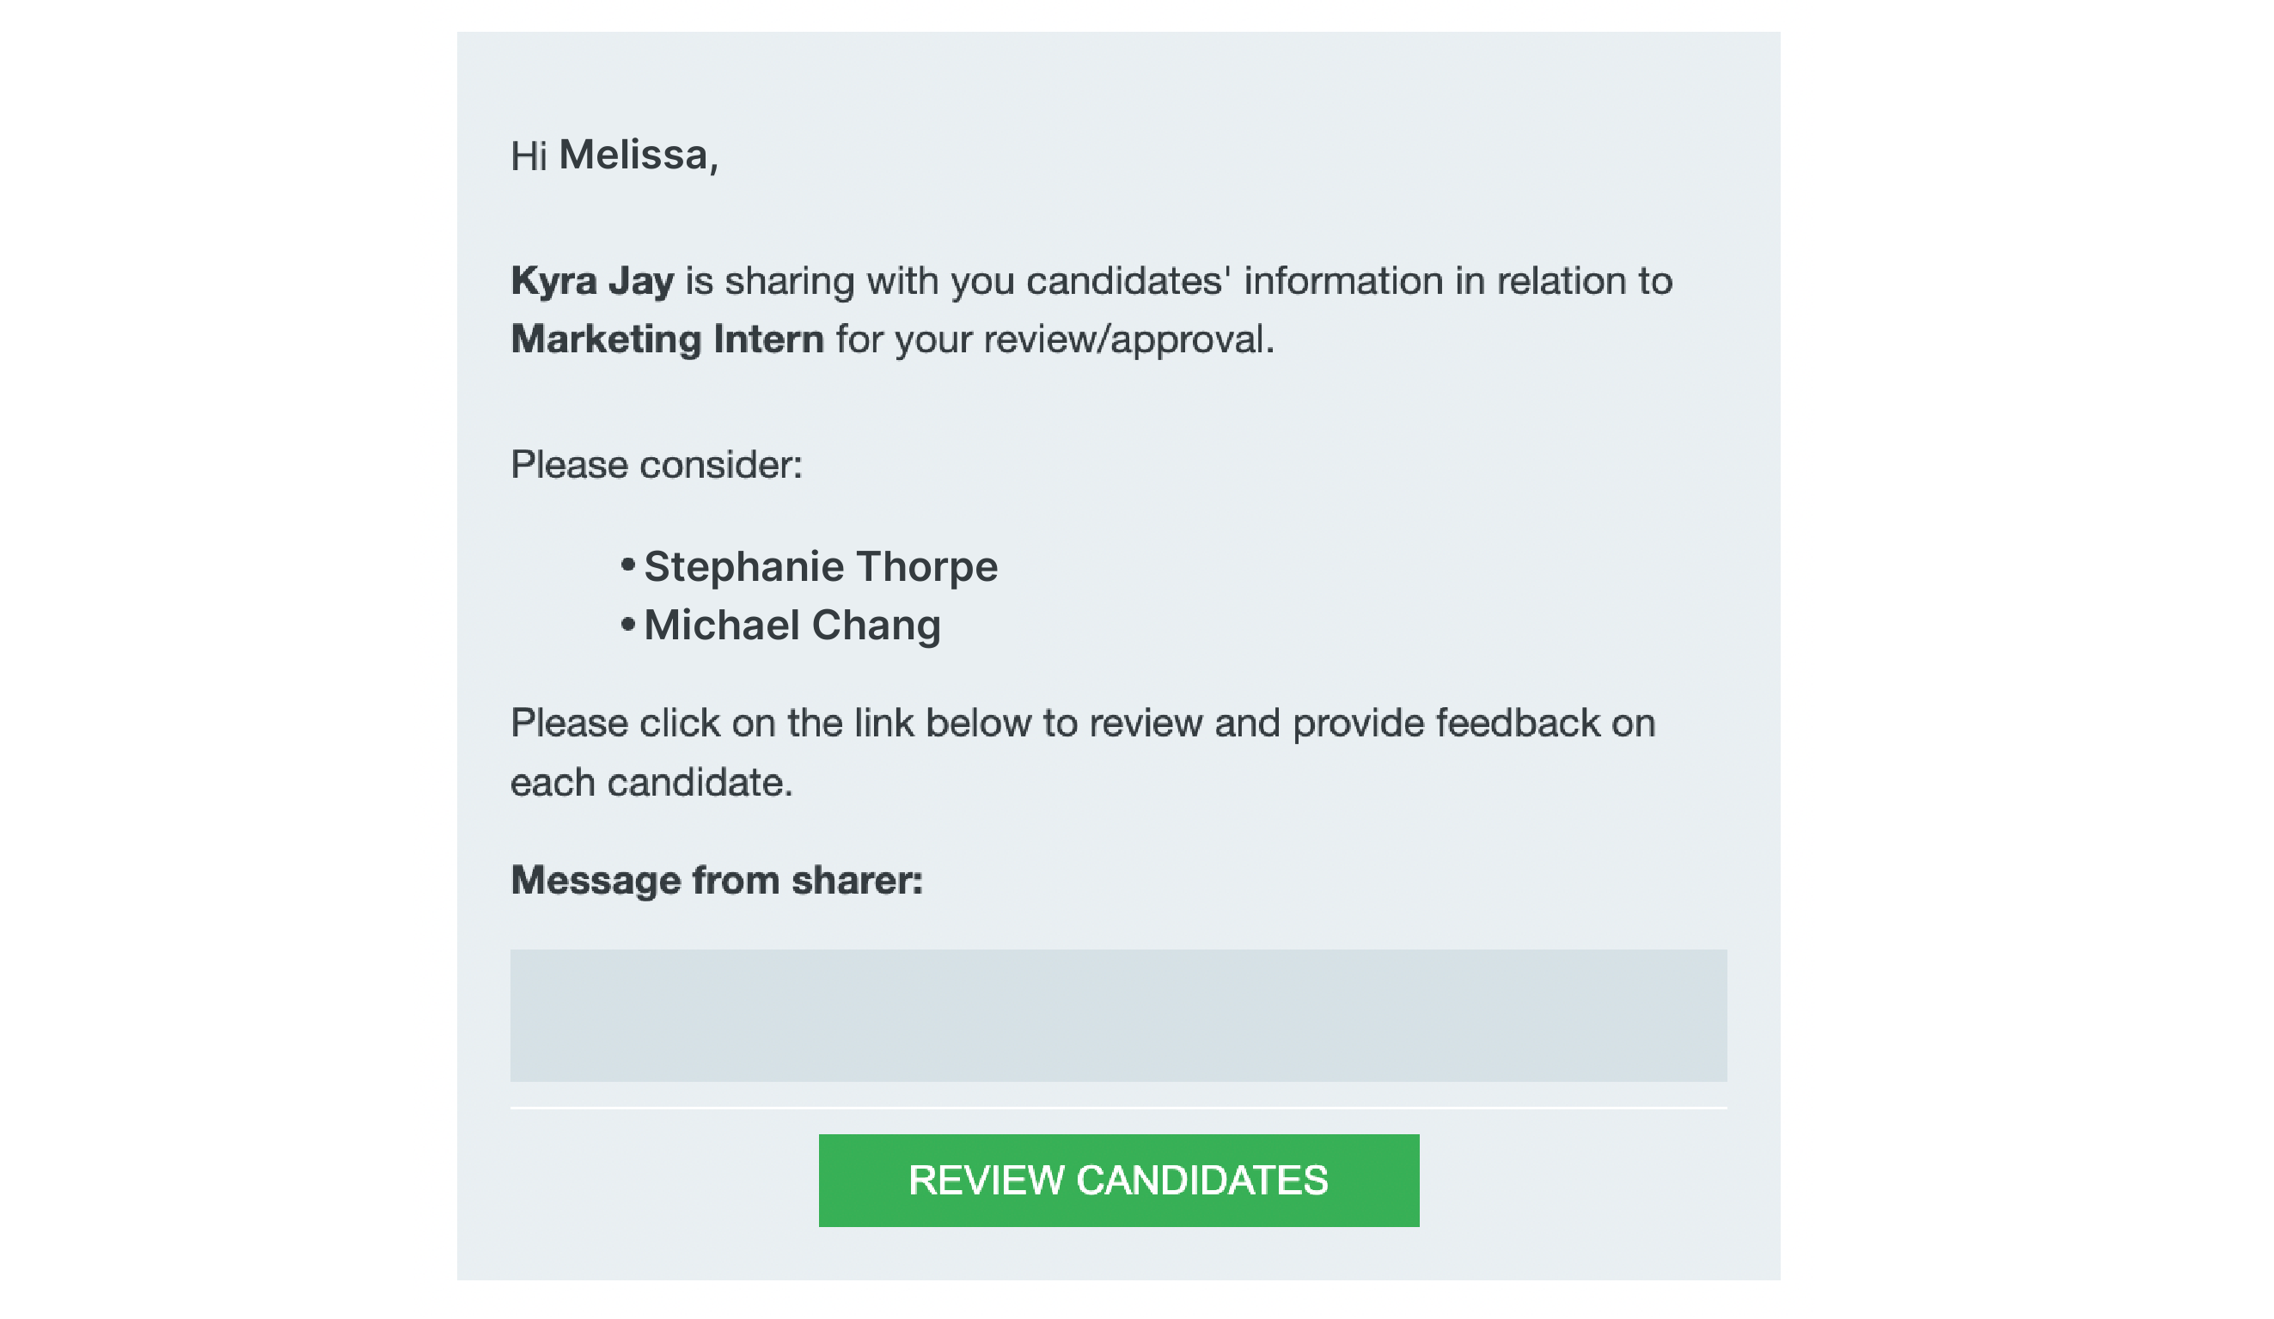
Task: Click the 'provide feedback on' phrase
Action: tap(1474, 724)
